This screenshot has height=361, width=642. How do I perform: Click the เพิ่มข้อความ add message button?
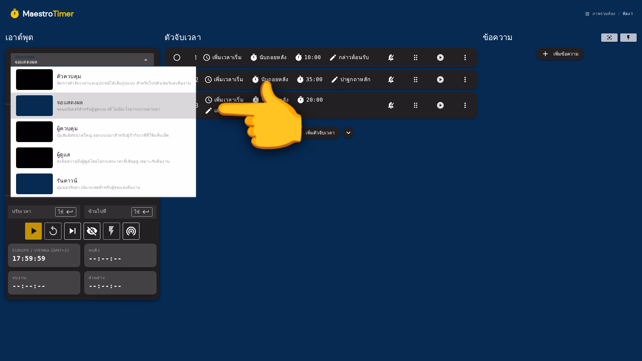(x=560, y=54)
